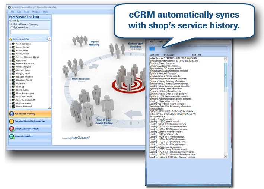Switch to the Service Reminders pane

click(x=30, y=136)
